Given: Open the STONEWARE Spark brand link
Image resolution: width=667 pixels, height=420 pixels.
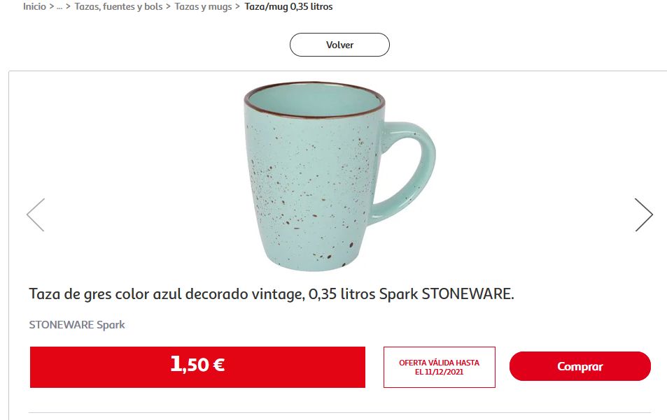Looking at the screenshot, I should click(x=77, y=325).
